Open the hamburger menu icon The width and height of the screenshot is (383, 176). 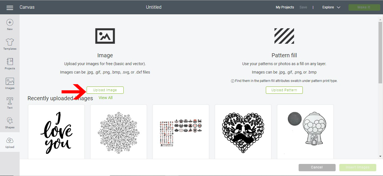pos(10,8)
